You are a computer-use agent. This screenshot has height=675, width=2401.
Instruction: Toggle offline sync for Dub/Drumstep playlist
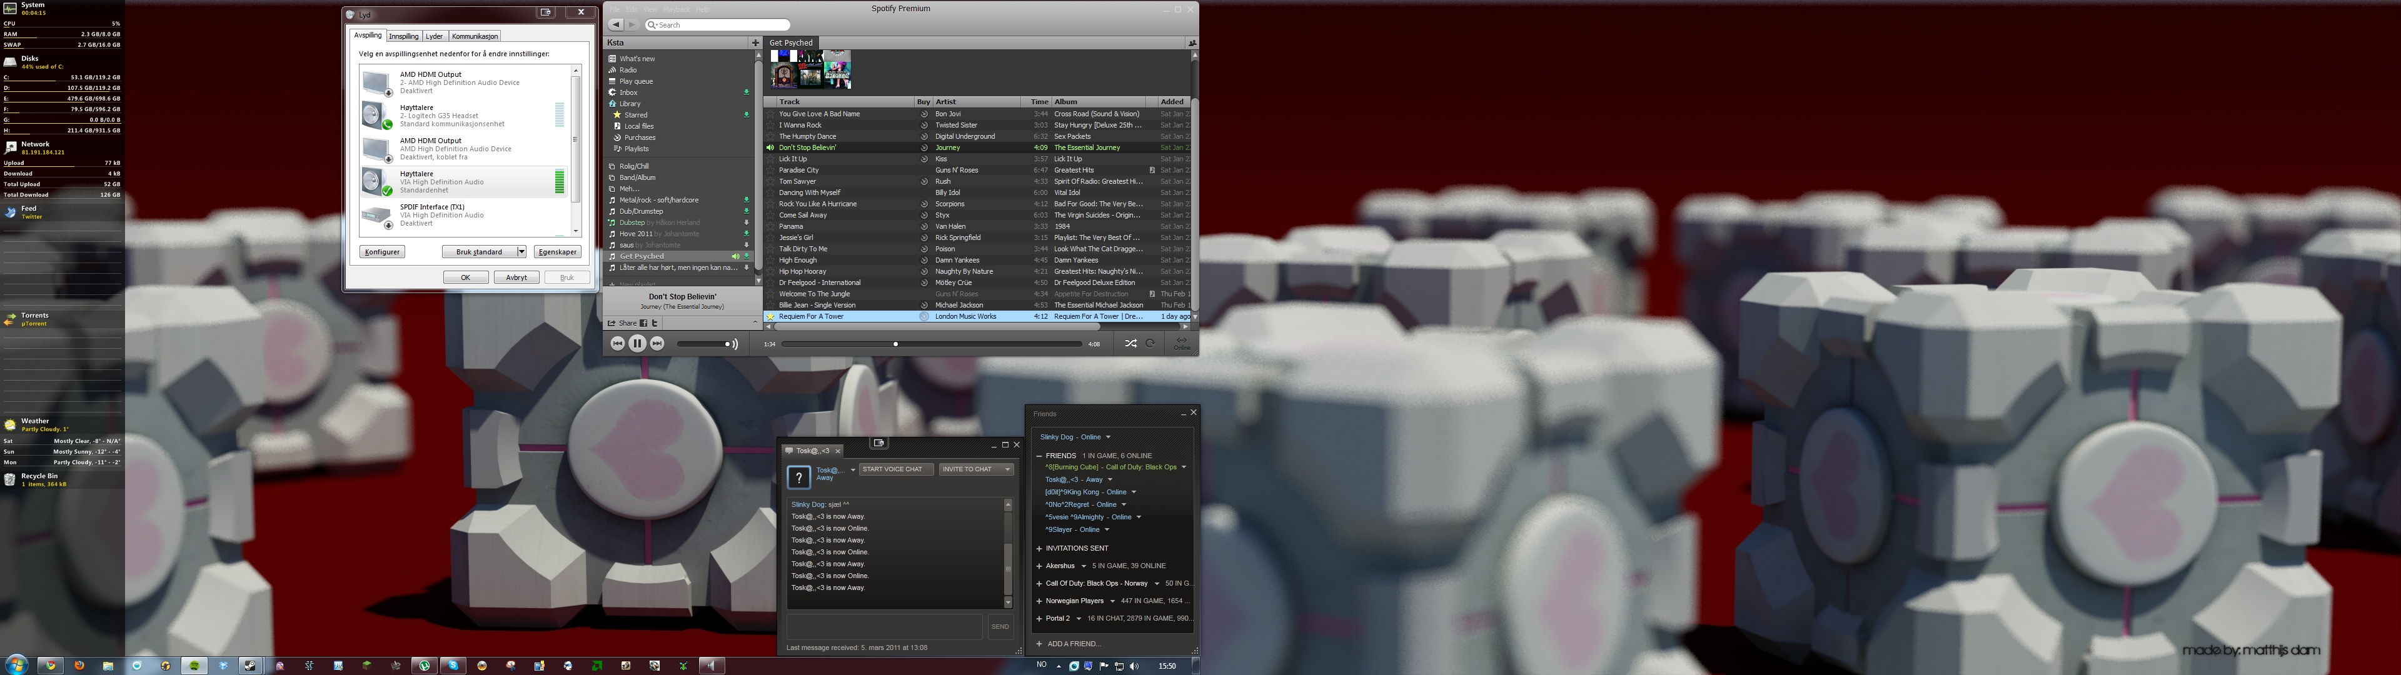click(746, 211)
